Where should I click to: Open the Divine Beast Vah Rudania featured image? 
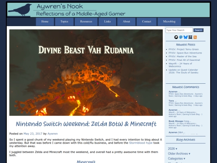86,72
